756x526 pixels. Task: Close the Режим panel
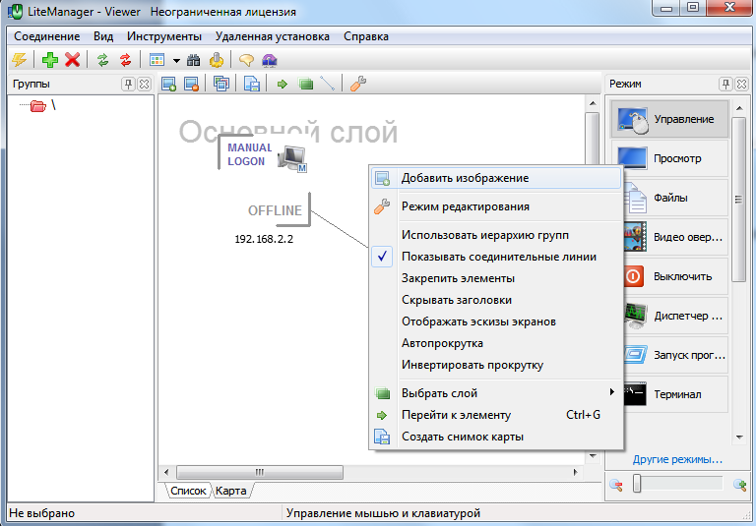pyautogui.click(x=741, y=85)
